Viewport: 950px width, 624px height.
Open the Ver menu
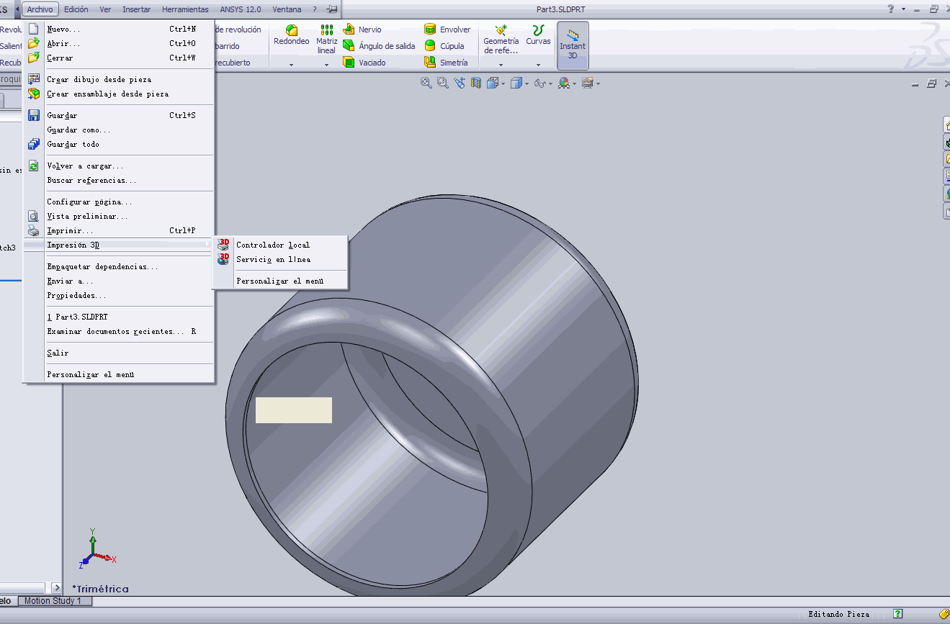tap(105, 9)
